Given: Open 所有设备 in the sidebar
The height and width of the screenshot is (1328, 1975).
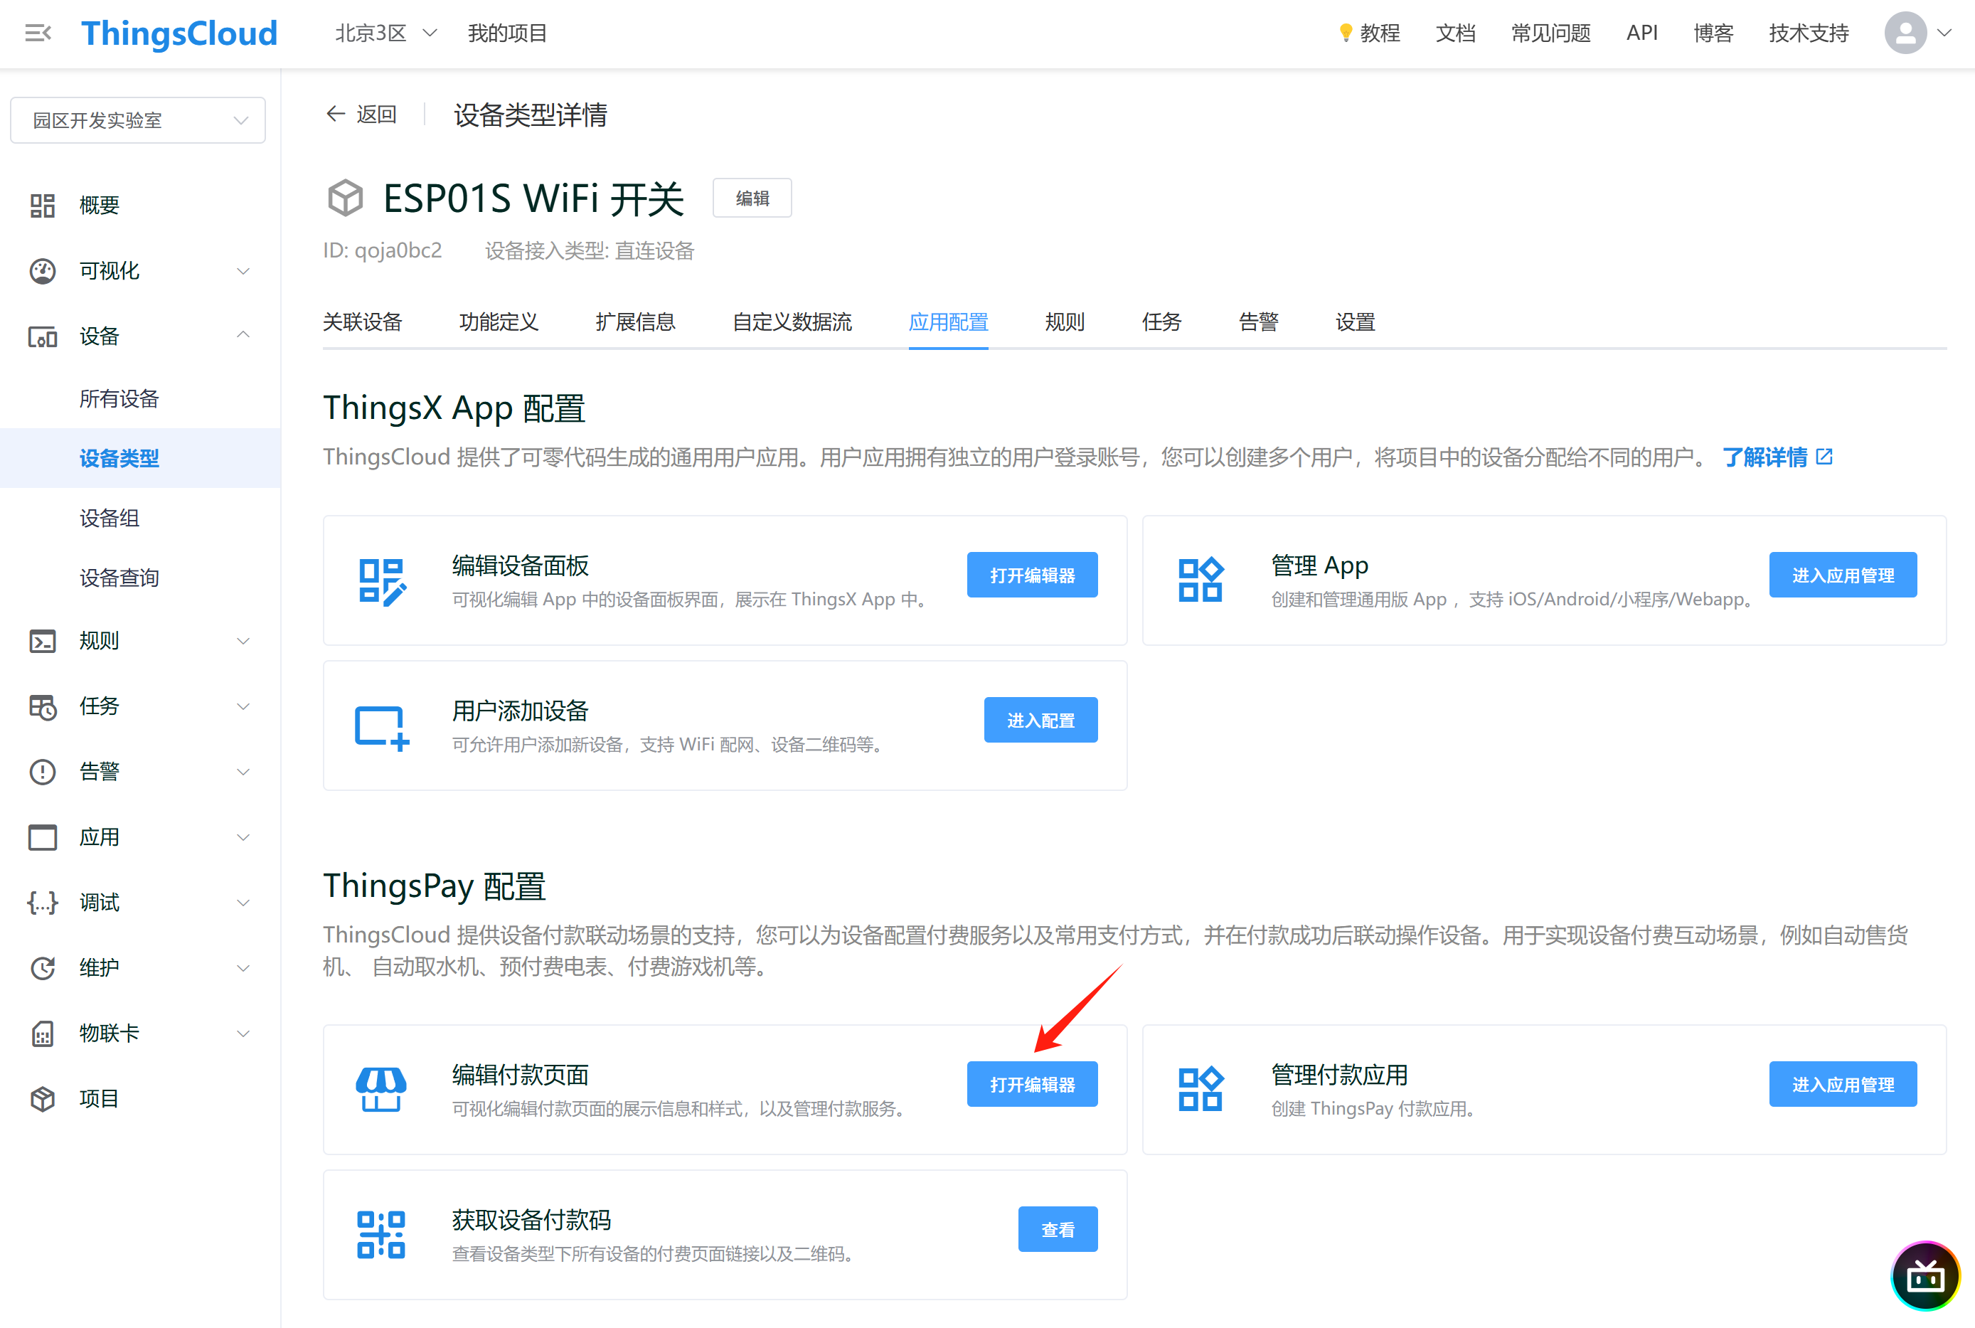Looking at the screenshot, I should click(139, 399).
